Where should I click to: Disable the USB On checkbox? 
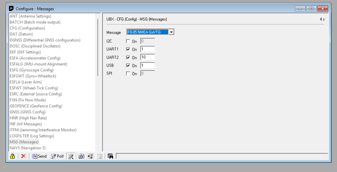point(128,65)
